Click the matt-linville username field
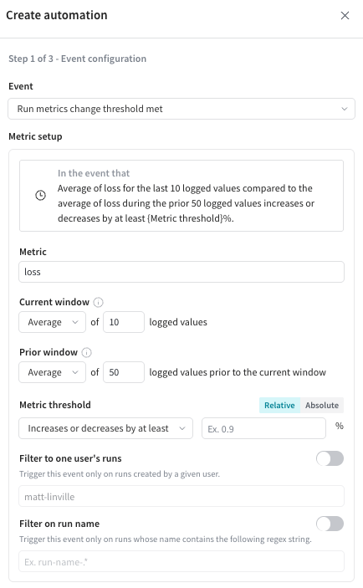 click(x=181, y=496)
